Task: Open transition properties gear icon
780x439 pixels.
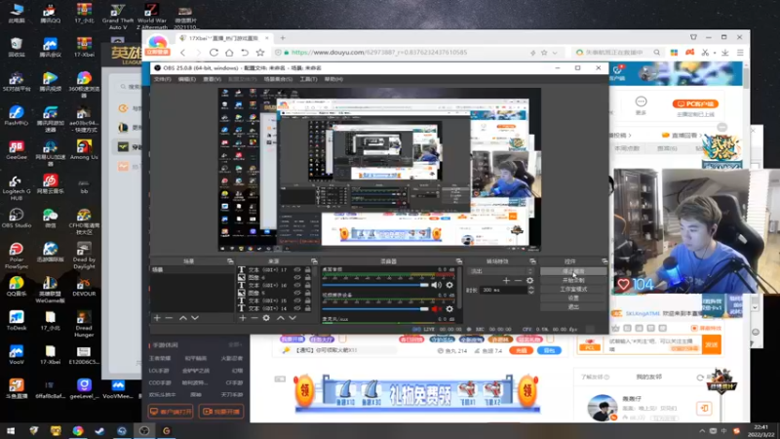Action: [529, 281]
